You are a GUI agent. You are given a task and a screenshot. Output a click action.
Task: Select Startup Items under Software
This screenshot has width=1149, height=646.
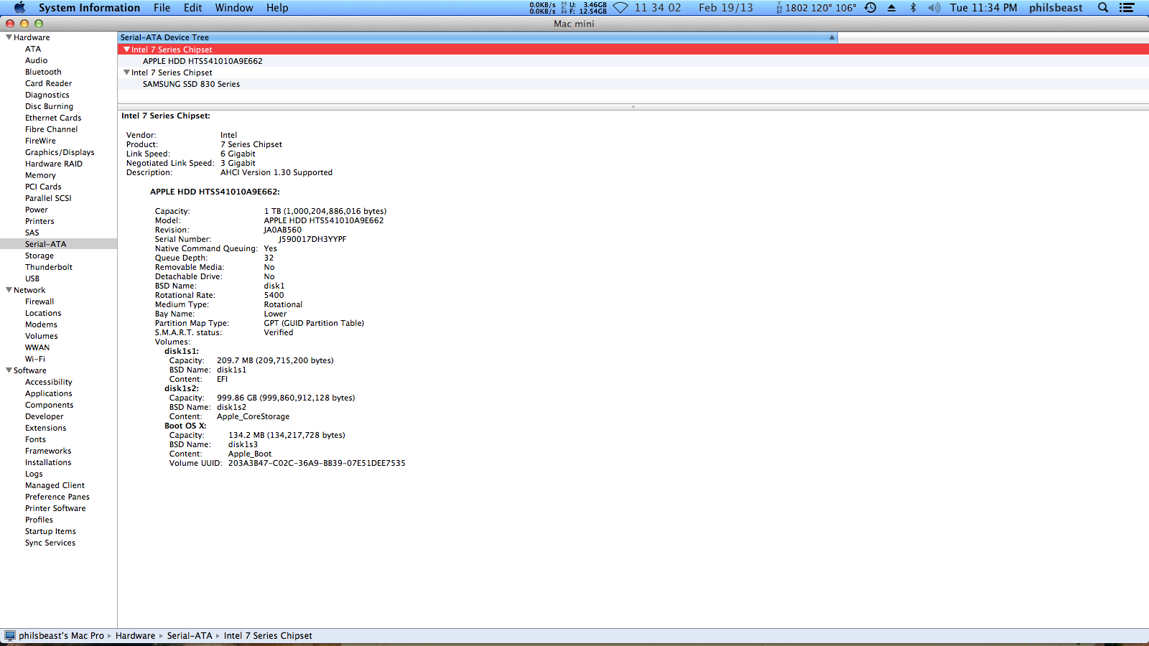(x=50, y=531)
